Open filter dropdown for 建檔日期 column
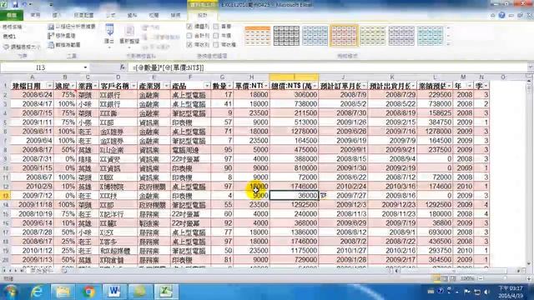This screenshot has width=534, height=300. pyautogui.click(x=50, y=86)
